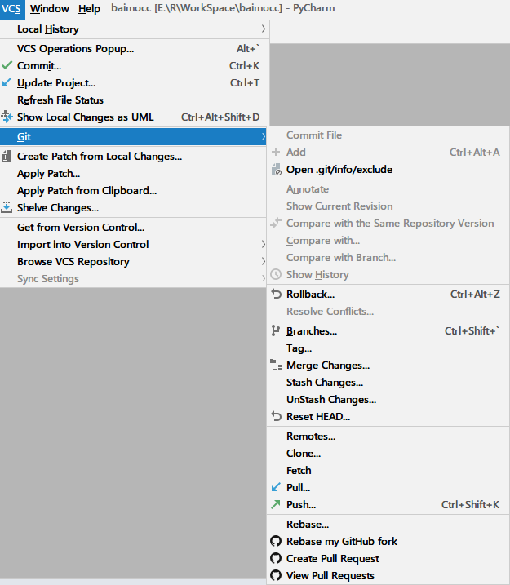Select UnStash Changes... entry

[x=388, y=400]
